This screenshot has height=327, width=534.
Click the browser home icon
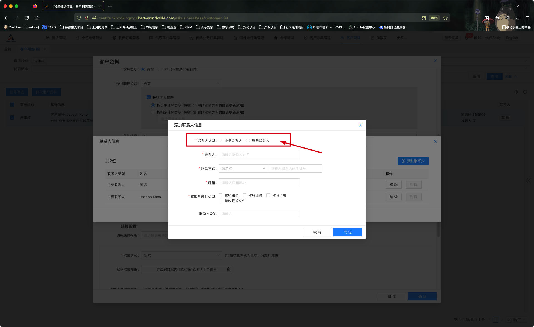pyautogui.click(x=36, y=18)
